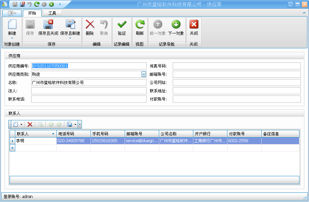Open export dropdown arrow in 联系人 toolbar
309x202 pixels.
(75, 124)
